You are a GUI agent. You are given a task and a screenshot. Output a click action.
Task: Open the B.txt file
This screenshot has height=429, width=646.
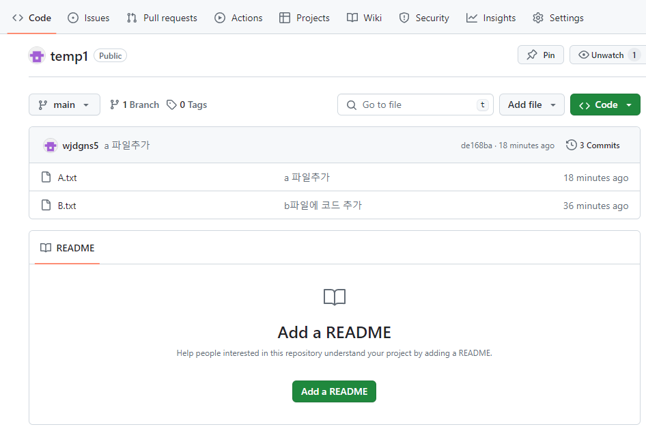coord(67,206)
